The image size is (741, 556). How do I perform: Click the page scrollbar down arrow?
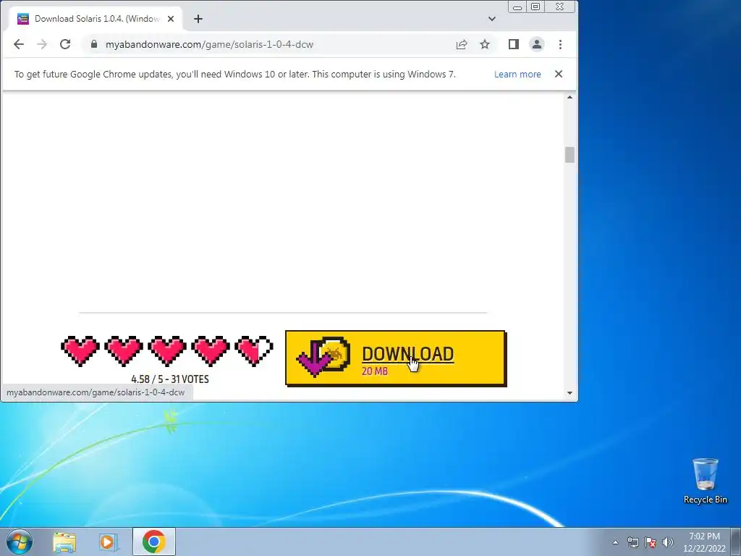[569, 393]
